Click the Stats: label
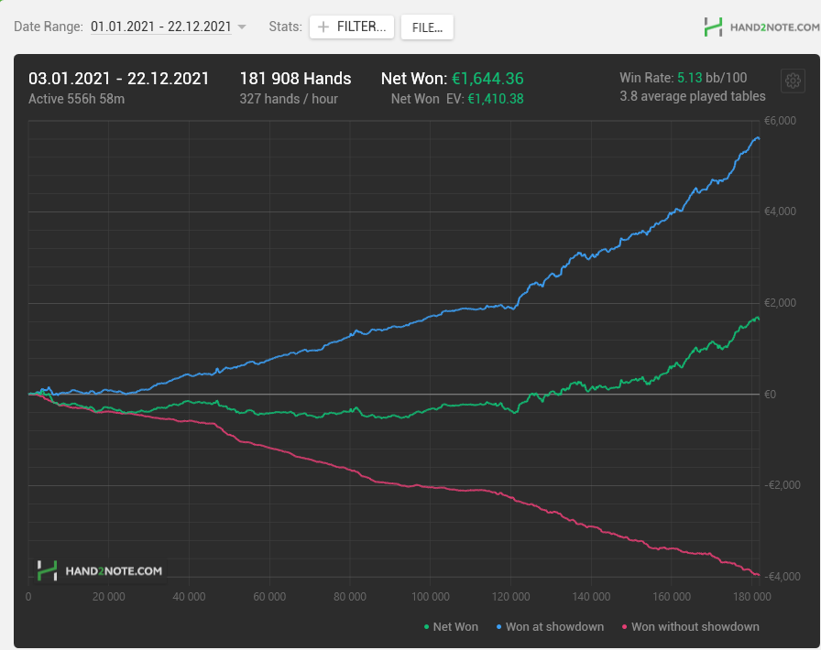 [285, 27]
